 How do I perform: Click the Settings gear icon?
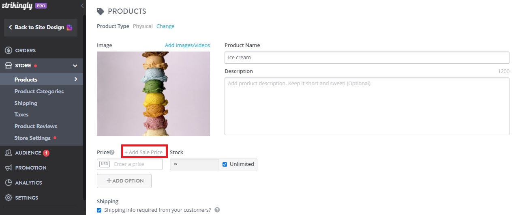pyautogui.click(x=8, y=198)
